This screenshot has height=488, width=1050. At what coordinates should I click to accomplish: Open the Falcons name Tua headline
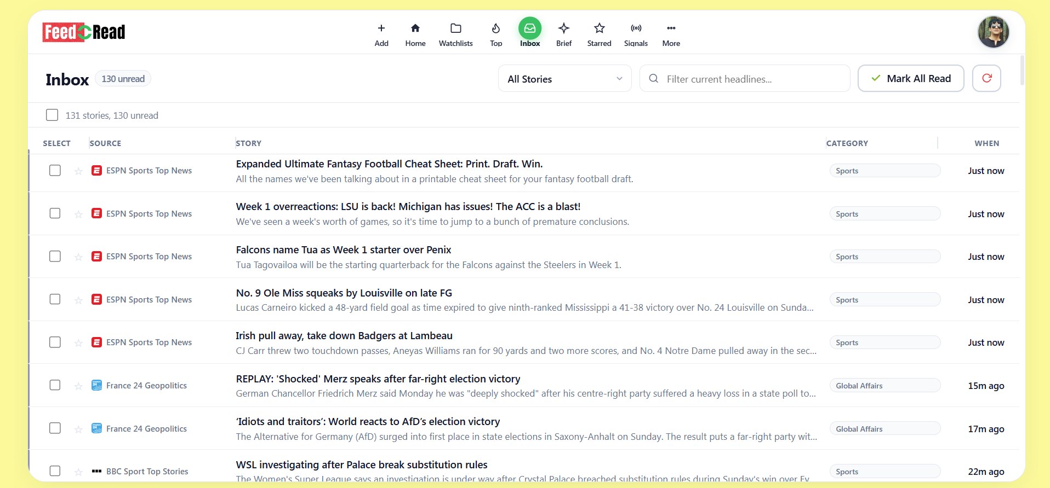pyautogui.click(x=344, y=250)
